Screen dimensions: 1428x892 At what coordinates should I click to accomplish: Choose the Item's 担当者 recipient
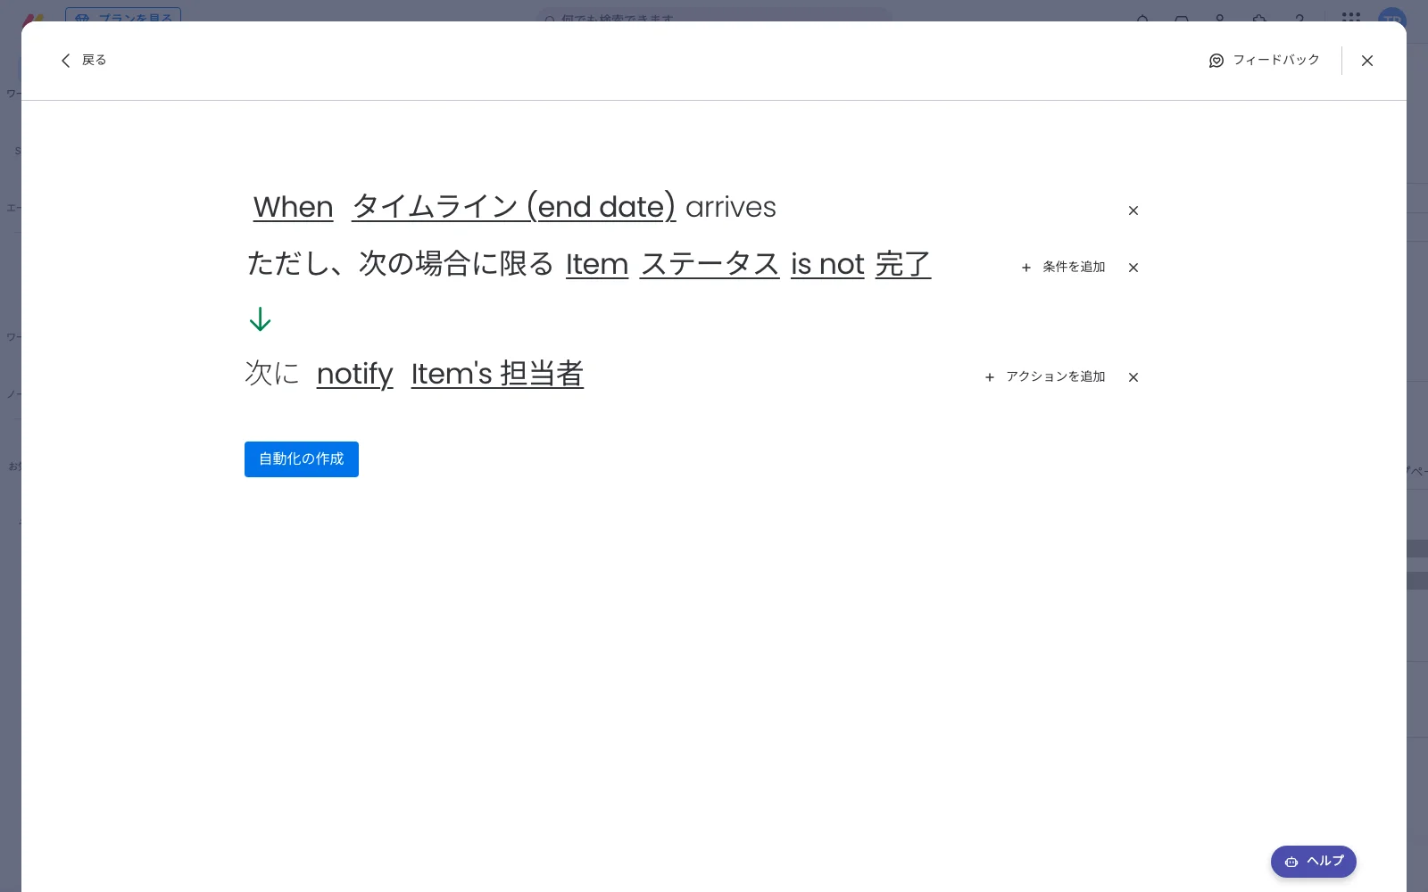coord(497,374)
